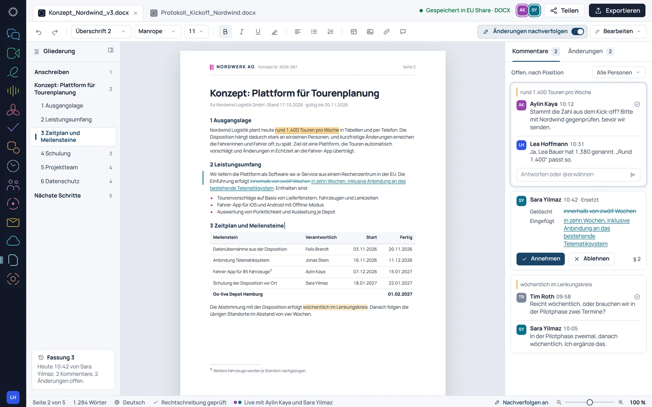Insert a bulleted list
Viewport: 652px width, 407px height.
(x=314, y=32)
